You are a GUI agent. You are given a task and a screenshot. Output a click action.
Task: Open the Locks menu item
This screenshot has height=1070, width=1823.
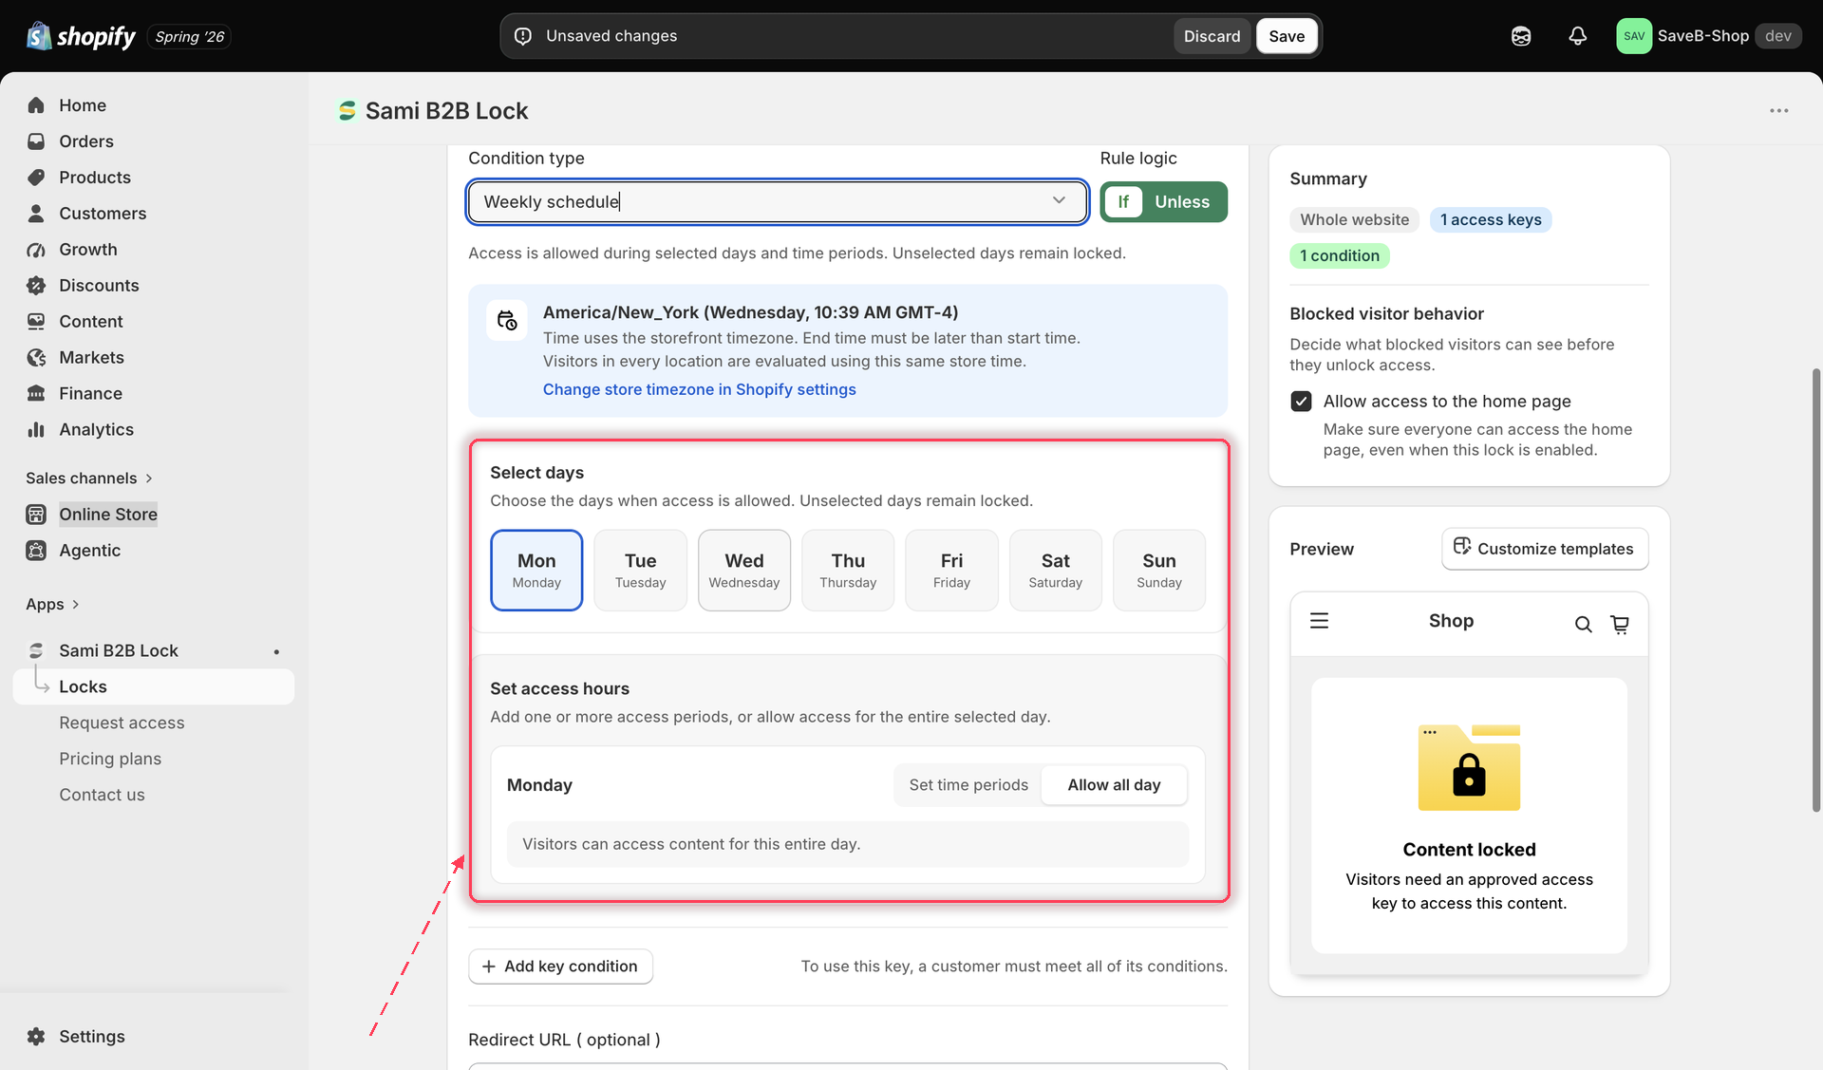154,687
